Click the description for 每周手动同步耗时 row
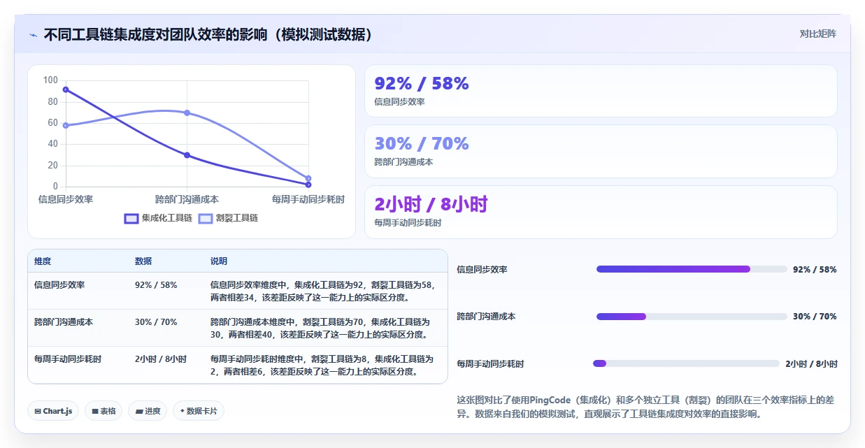Image resolution: width=865 pixels, height=448 pixels. coord(322,366)
